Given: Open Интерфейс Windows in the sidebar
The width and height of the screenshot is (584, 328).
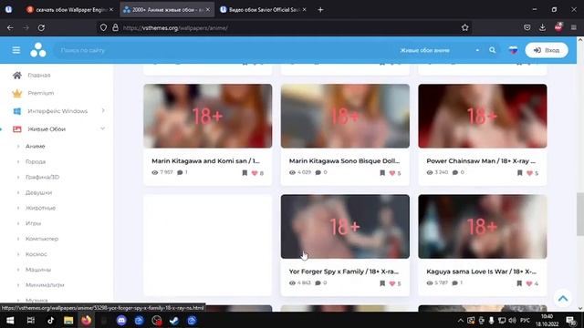Looking at the screenshot, I should coord(57,111).
